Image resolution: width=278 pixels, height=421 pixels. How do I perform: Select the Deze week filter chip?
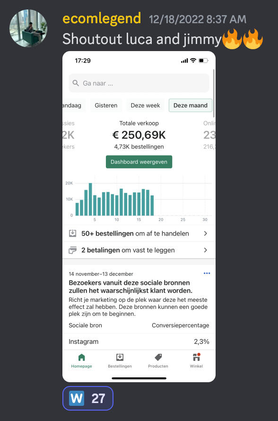click(146, 105)
